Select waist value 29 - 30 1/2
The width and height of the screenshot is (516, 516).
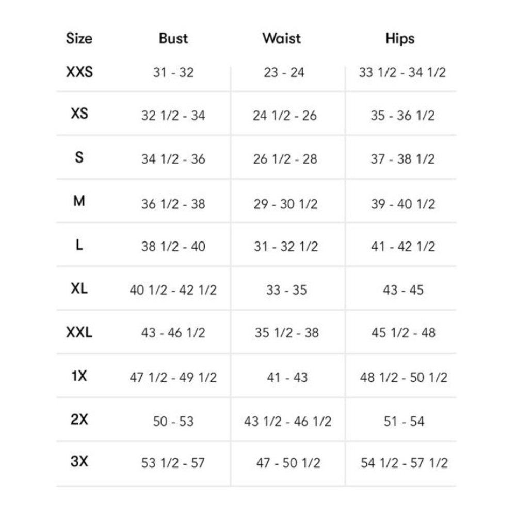pyautogui.click(x=285, y=204)
